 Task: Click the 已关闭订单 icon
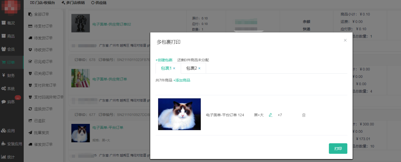[x=30, y=73]
